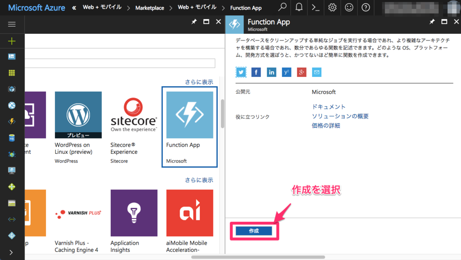Open Cosmos DB sidebar icon
461x260 pixels.
pos(12,154)
